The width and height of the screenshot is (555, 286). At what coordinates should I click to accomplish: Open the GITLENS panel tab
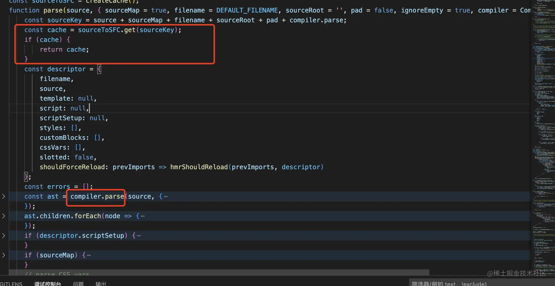pyautogui.click(x=11, y=284)
